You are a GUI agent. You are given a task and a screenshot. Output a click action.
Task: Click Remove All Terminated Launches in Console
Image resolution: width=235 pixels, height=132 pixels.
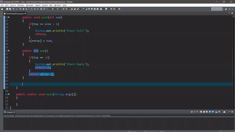tap(198, 112)
